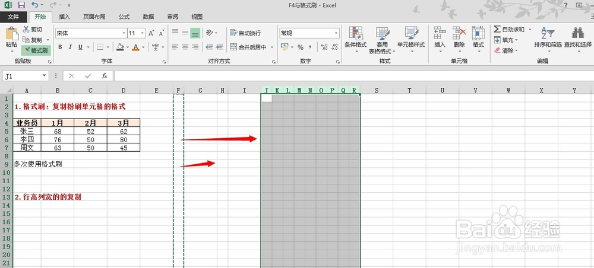
Task: Toggle Bottom Align (highlighted) button
Action: coord(195,33)
